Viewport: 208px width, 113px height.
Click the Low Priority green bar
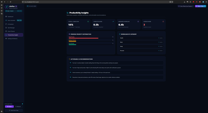[73, 45]
